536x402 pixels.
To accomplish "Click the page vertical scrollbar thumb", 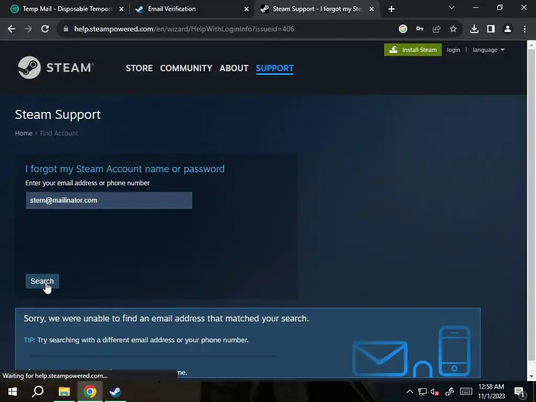I will pos(532,205).
